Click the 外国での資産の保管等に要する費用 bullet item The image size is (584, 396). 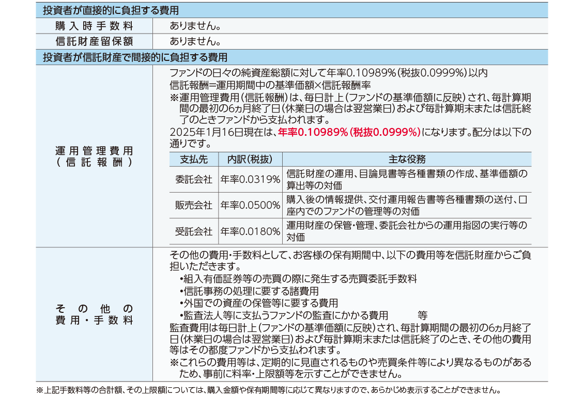(x=259, y=303)
